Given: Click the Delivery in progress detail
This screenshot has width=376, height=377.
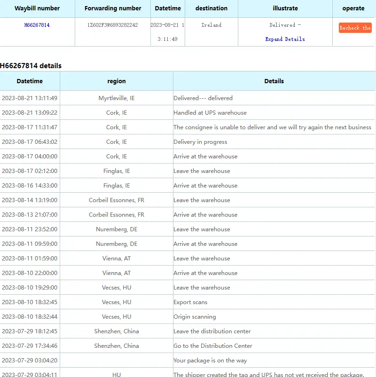Looking at the screenshot, I should (200, 142).
